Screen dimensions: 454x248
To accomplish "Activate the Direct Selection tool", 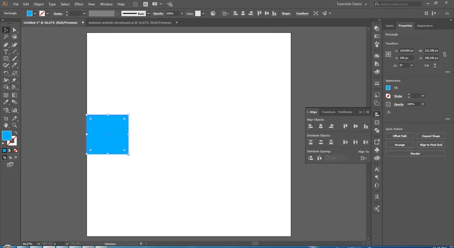I will (15, 30).
